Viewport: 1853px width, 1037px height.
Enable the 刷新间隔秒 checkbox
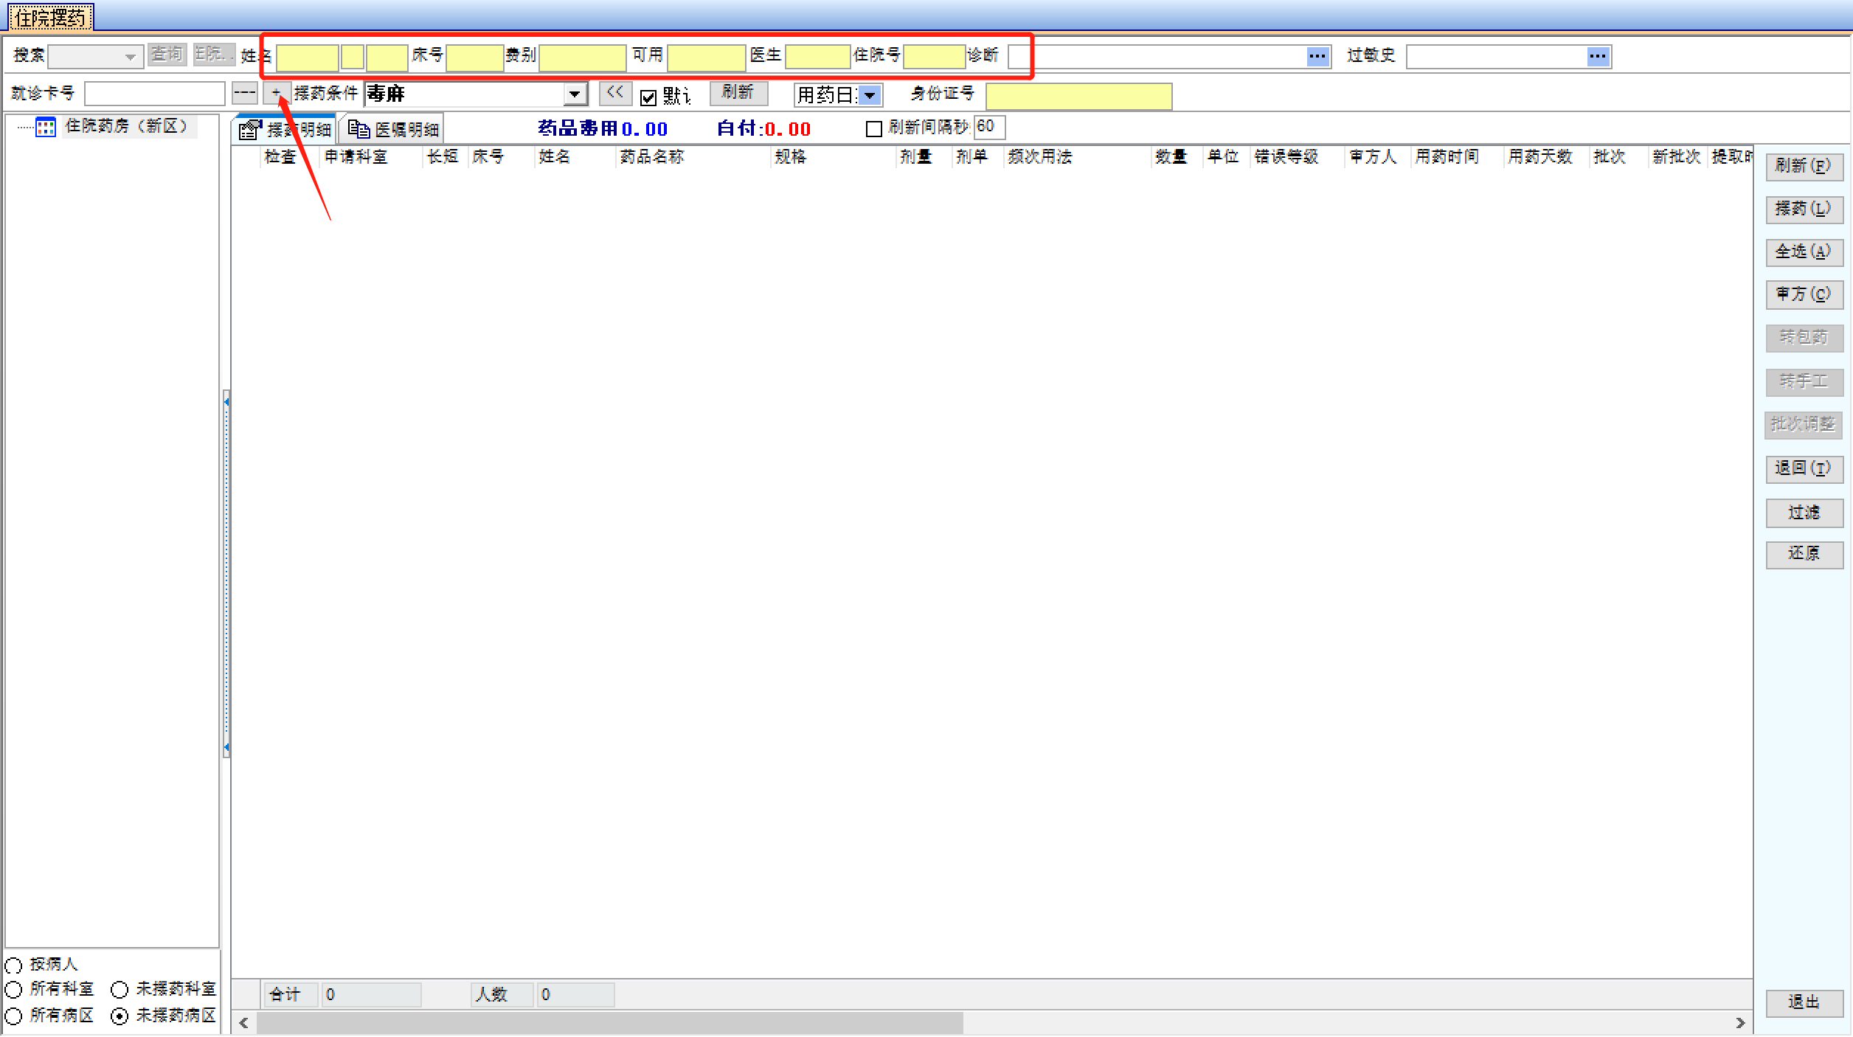(874, 129)
